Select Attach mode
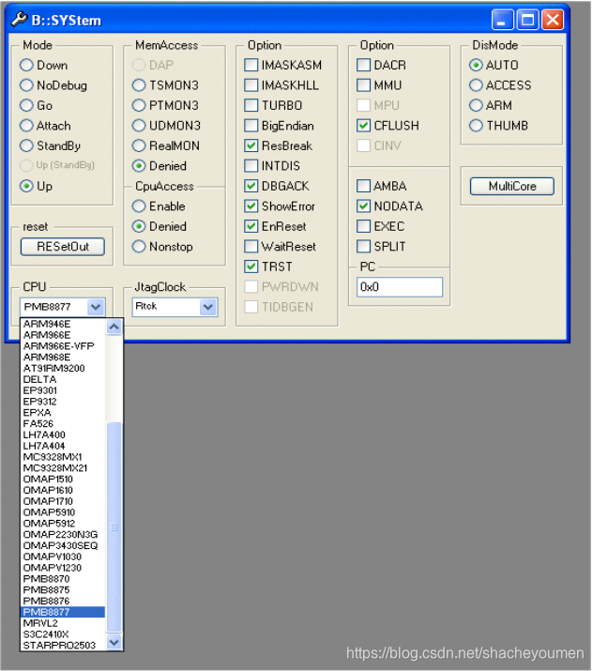 [x=26, y=126]
